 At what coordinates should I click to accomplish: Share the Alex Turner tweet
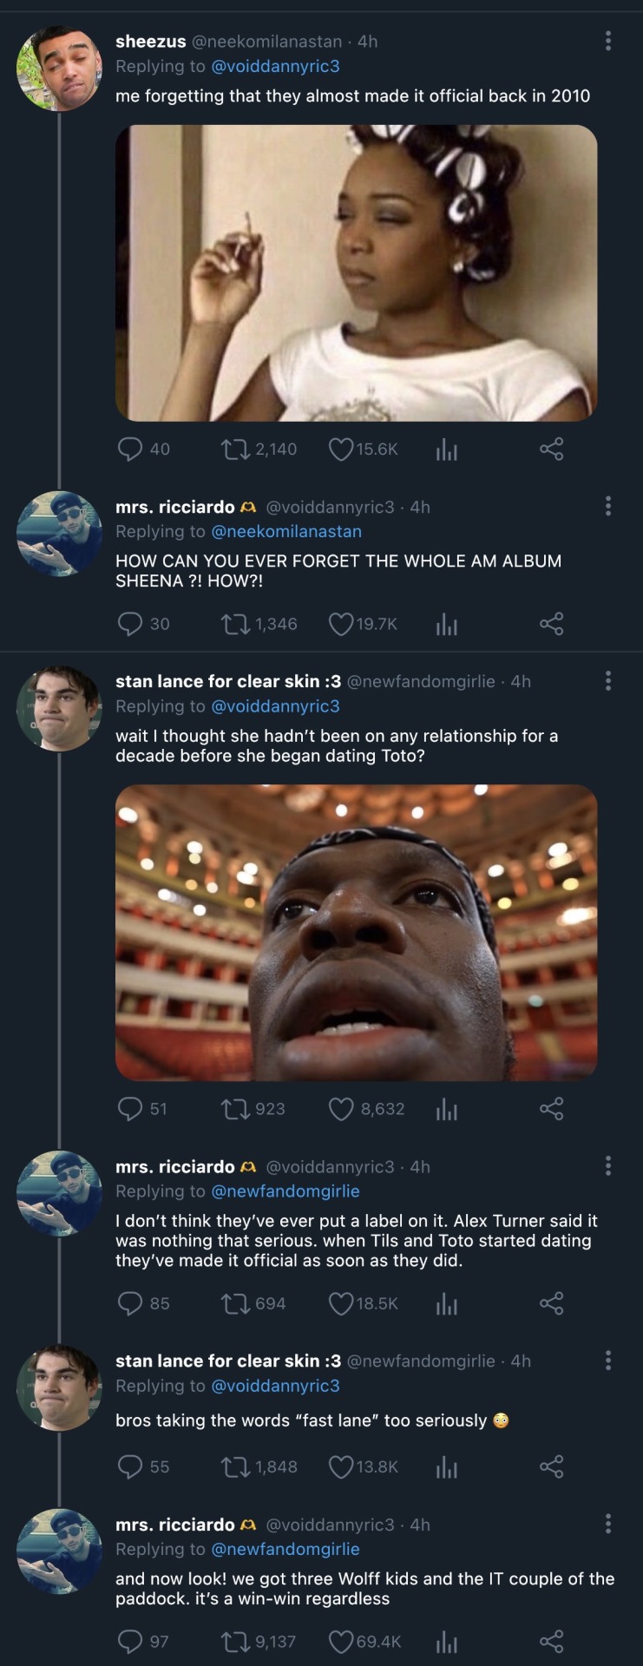click(552, 1303)
